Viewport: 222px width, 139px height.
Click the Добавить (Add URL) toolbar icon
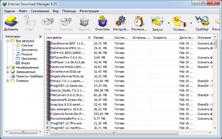coord(11,21)
